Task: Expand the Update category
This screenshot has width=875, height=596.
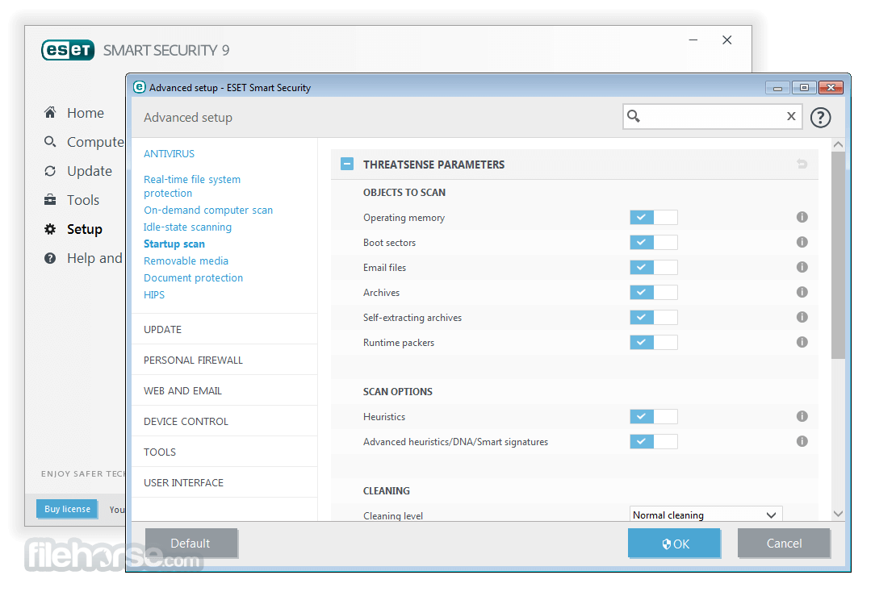Action: click(224, 330)
